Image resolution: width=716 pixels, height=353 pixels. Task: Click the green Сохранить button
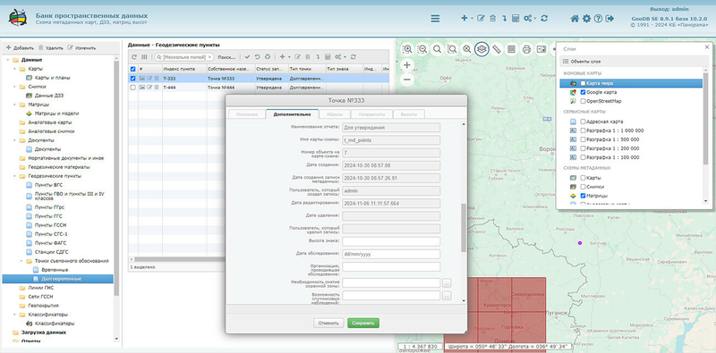363,323
